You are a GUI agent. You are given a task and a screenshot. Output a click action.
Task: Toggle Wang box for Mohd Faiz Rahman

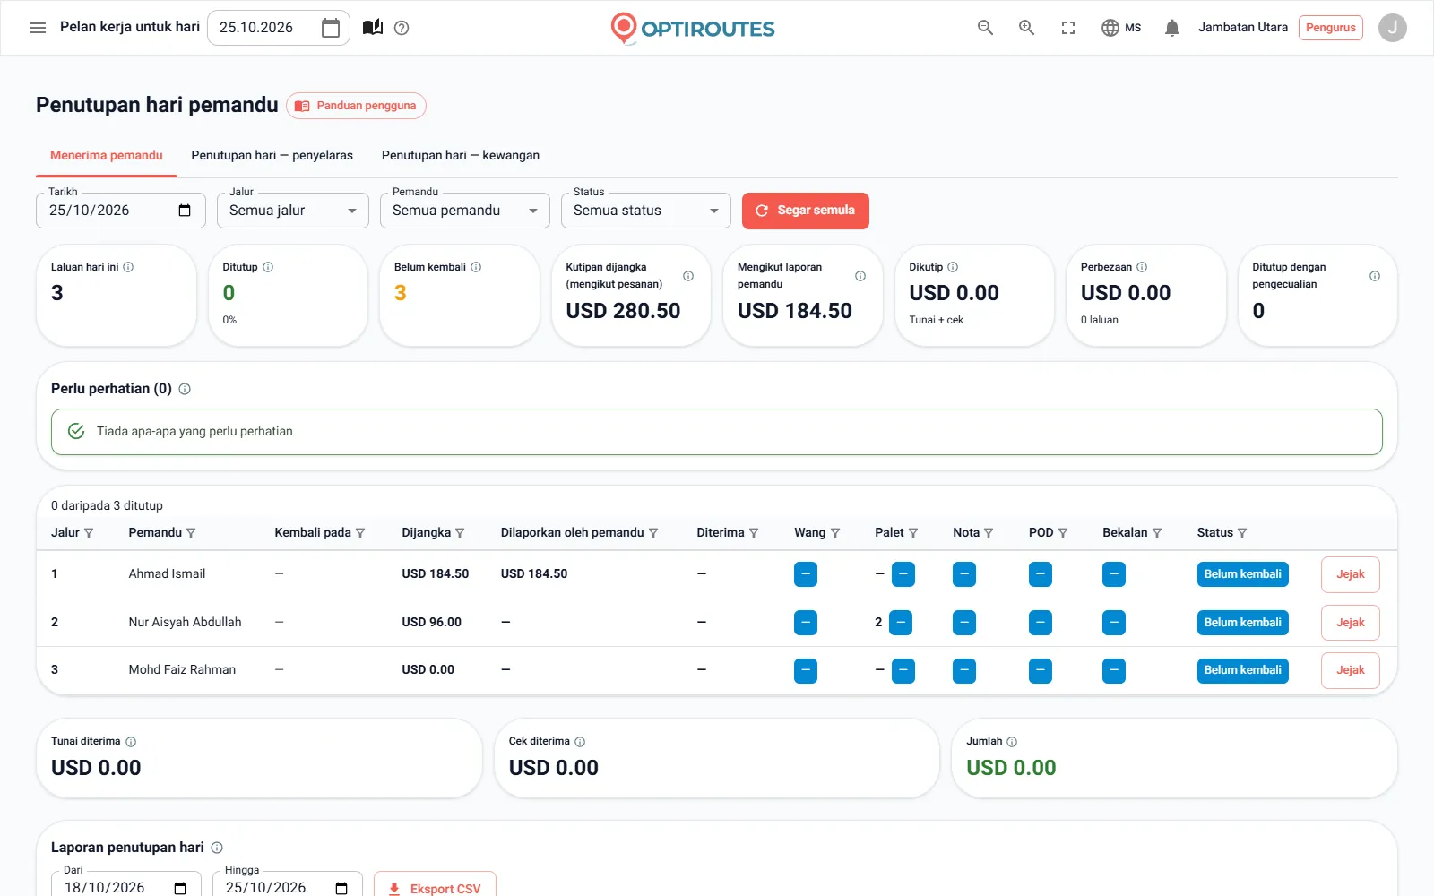pyautogui.click(x=806, y=670)
